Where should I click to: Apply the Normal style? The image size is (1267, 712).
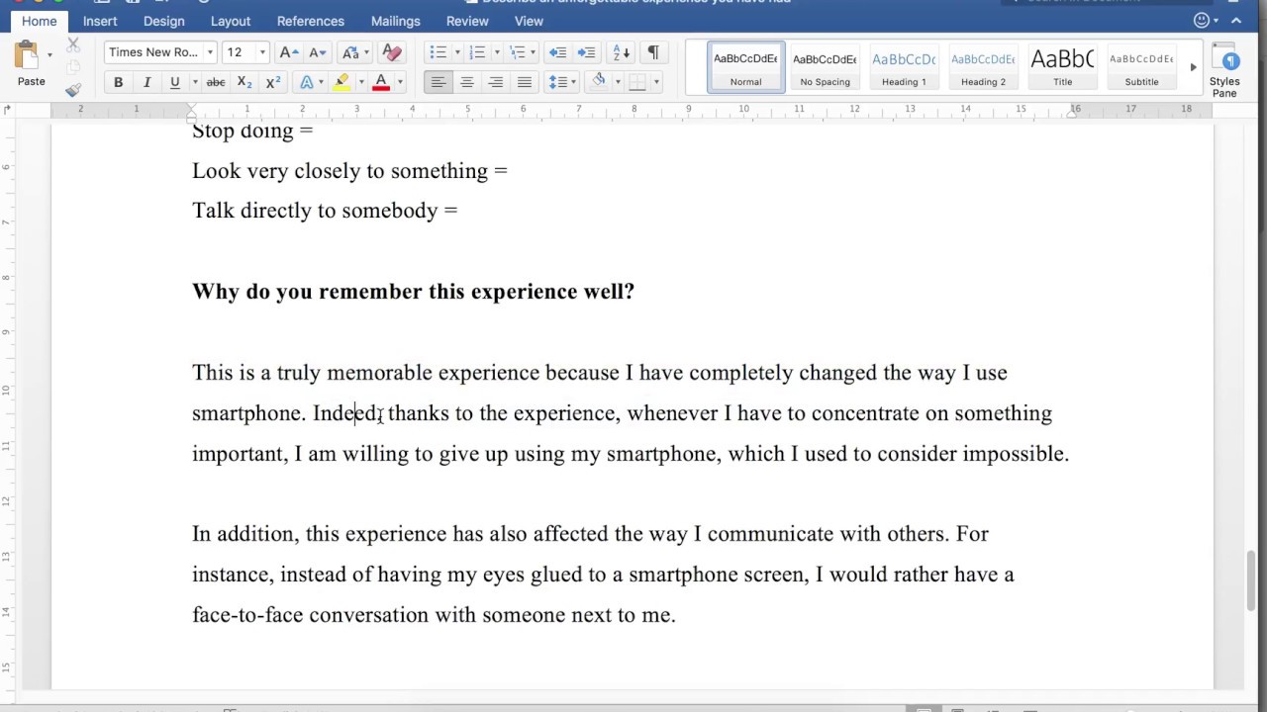745,66
